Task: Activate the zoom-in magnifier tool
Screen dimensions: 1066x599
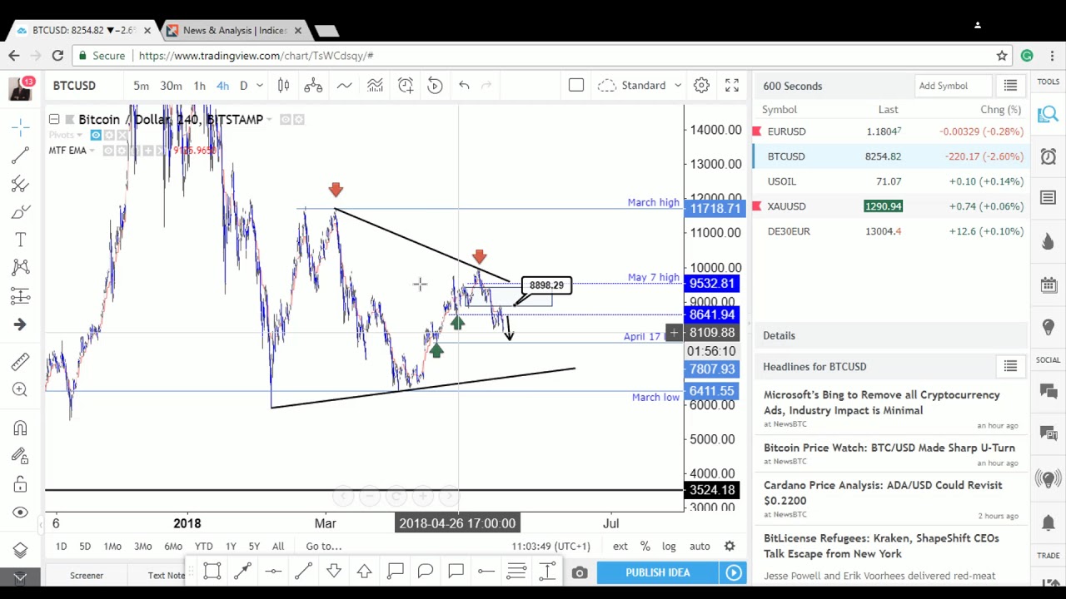Action: (x=20, y=389)
